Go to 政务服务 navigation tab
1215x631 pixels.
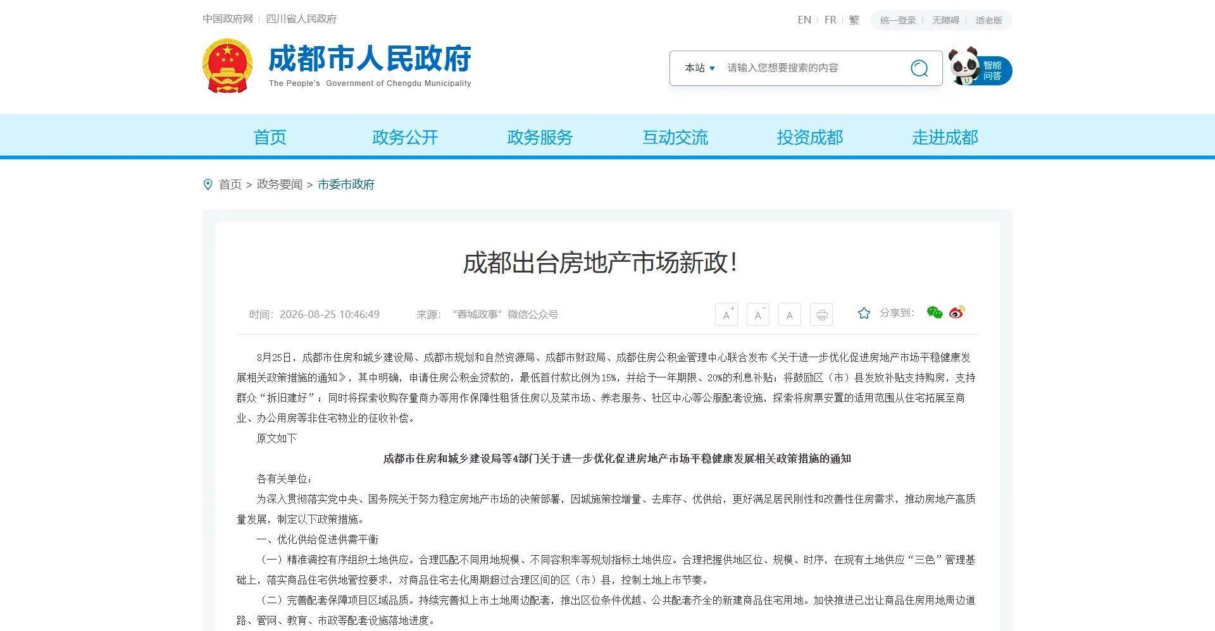[x=540, y=137]
